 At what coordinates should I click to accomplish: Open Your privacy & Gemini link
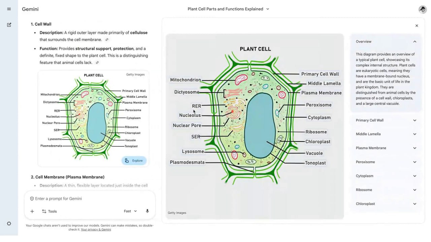coord(96,230)
